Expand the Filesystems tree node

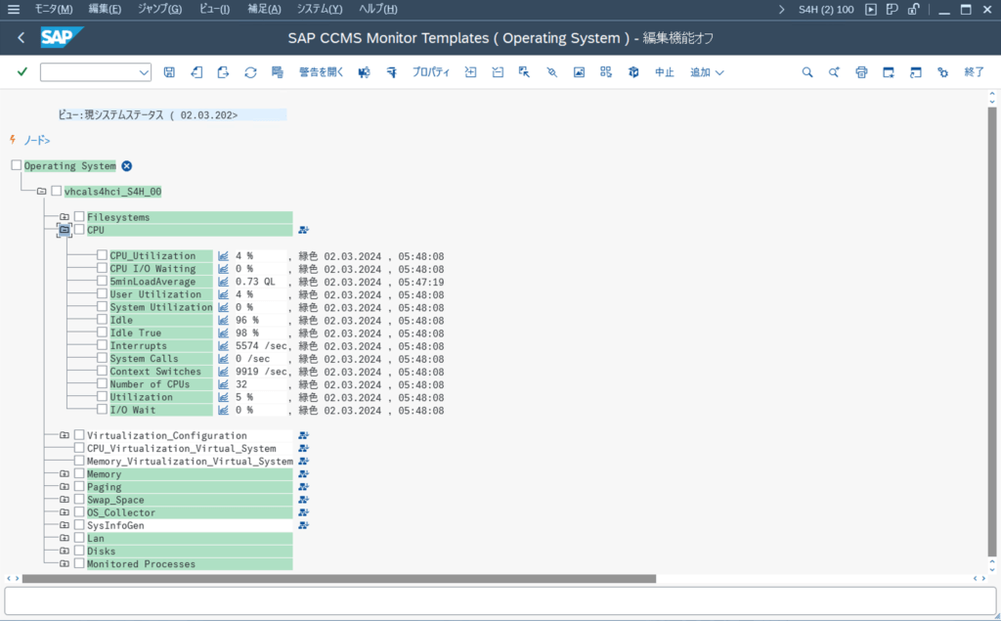(x=65, y=217)
